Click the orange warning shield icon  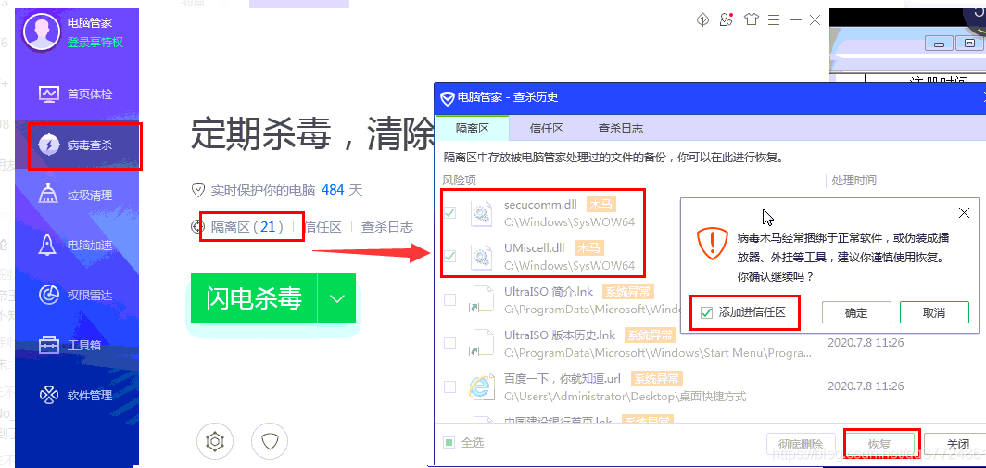[711, 244]
